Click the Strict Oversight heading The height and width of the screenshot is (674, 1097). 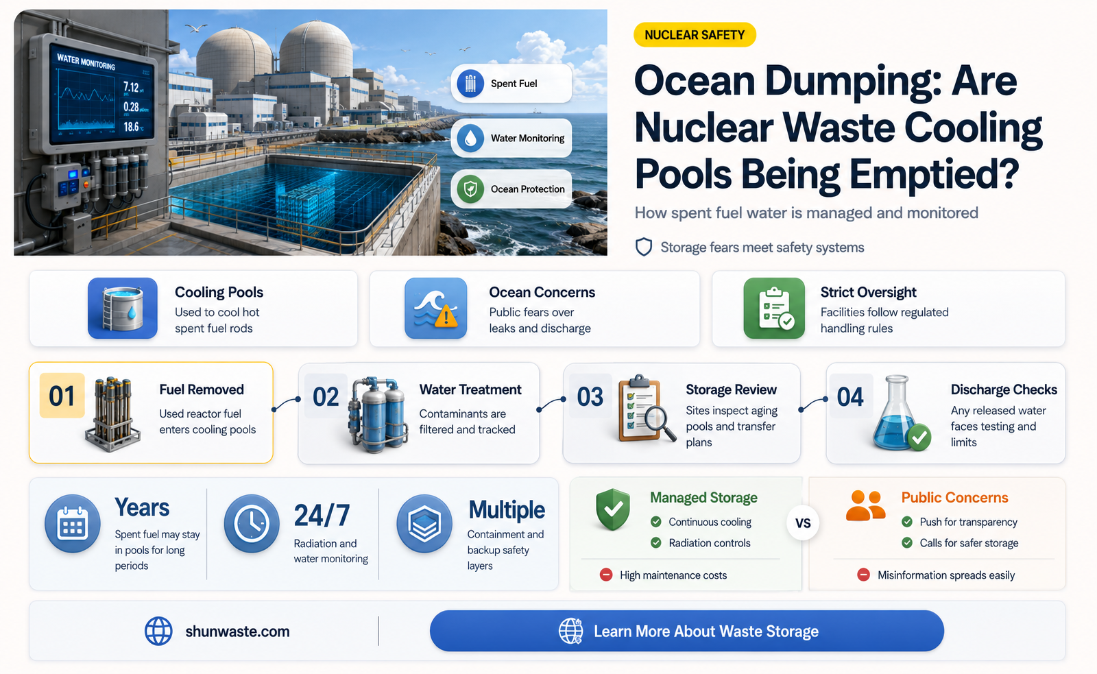point(868,292)
